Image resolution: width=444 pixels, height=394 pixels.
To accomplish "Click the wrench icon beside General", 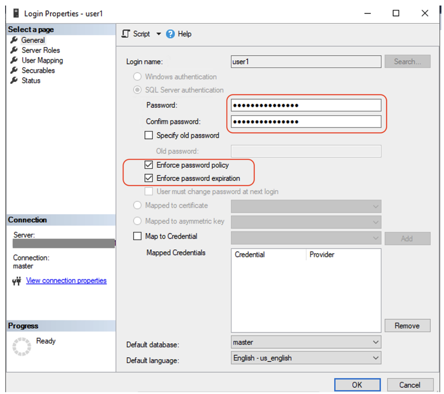I will pos(14,40).
